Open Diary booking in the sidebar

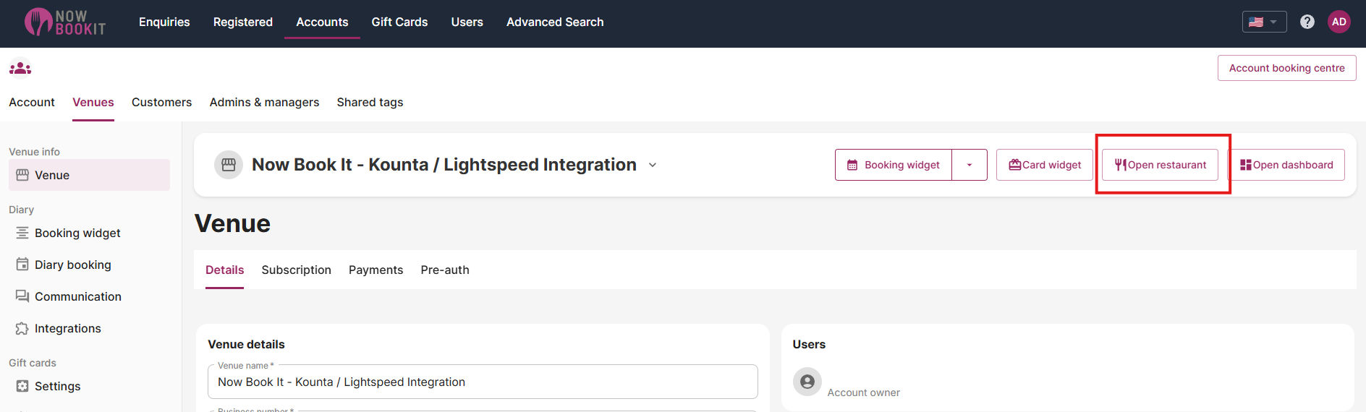click(72, 265)
